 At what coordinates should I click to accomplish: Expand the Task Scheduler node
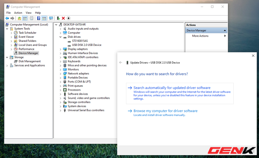point(11,33)
